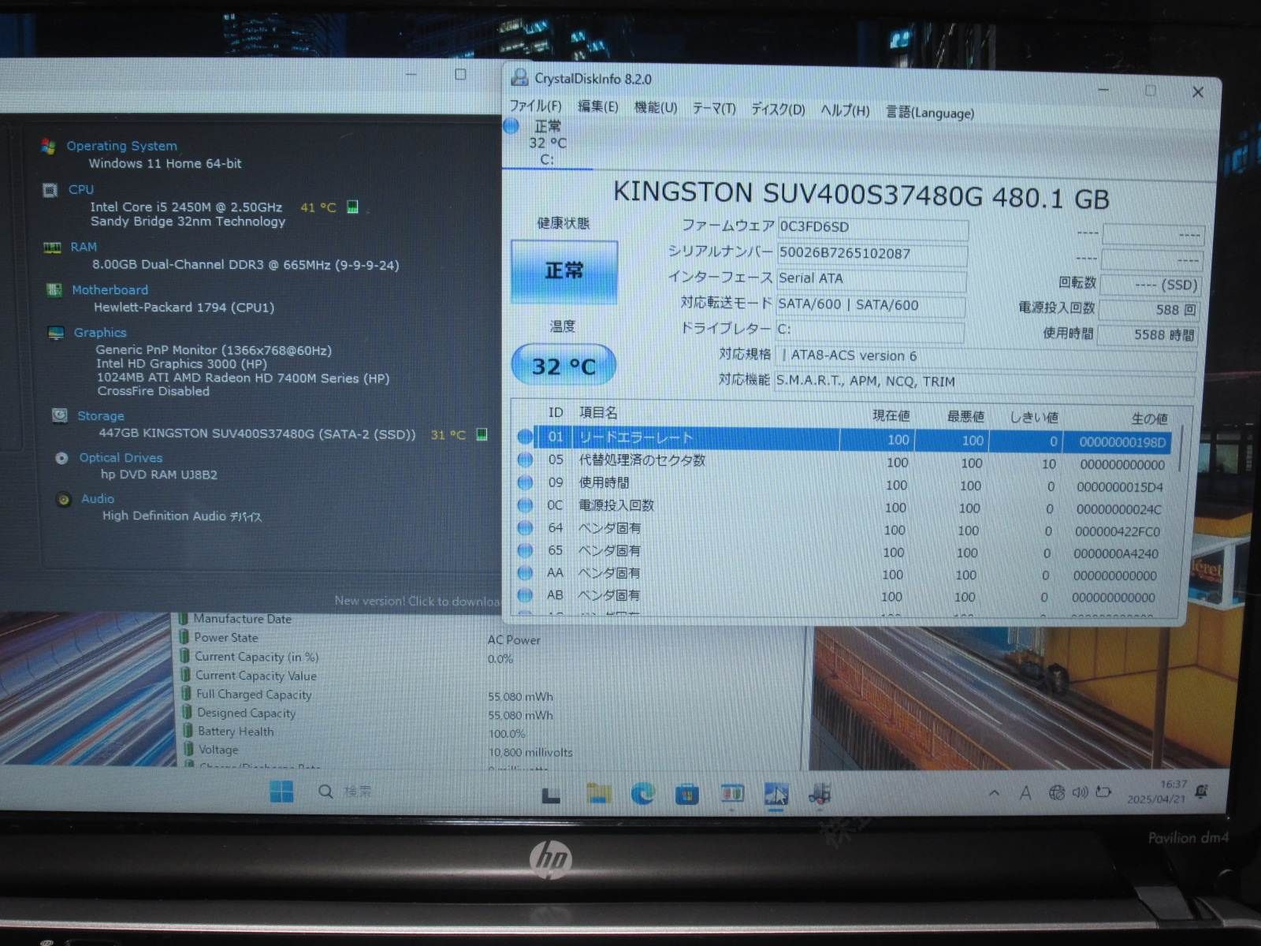Select the 09 使用時間 attribute row
Viewport: 1261px width, 946px height.
coord(842,484)
